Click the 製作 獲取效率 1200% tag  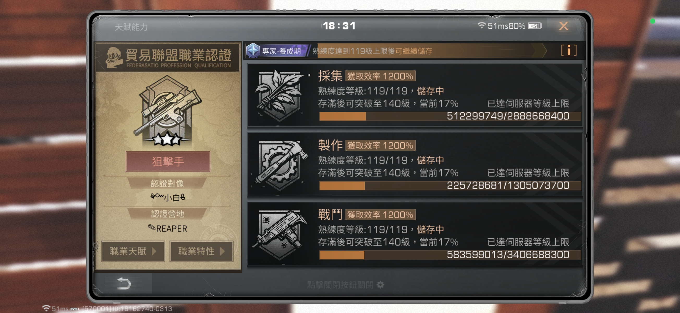[380, 145]
